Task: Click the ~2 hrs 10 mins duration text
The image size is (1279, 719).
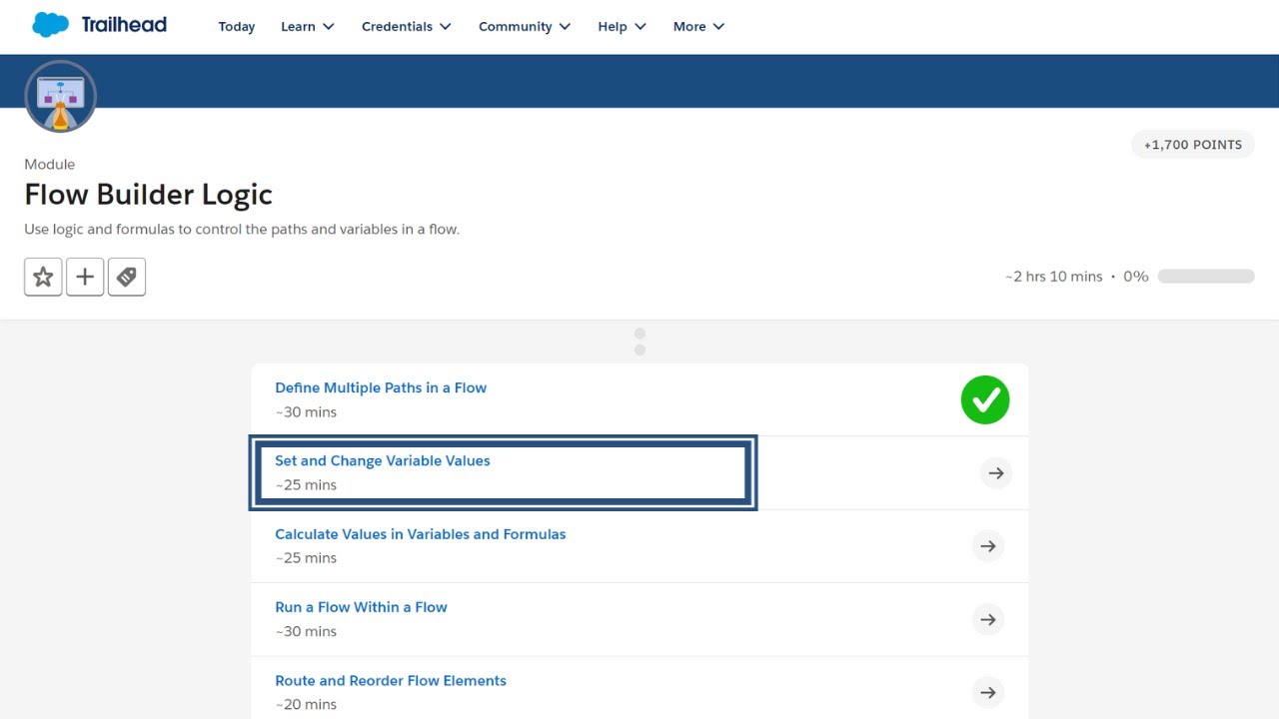Action: pos(1054,277)
